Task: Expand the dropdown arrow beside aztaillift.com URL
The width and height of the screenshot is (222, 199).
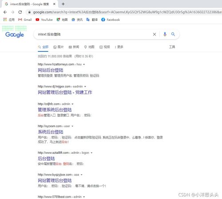Action: tap(91, 153)
